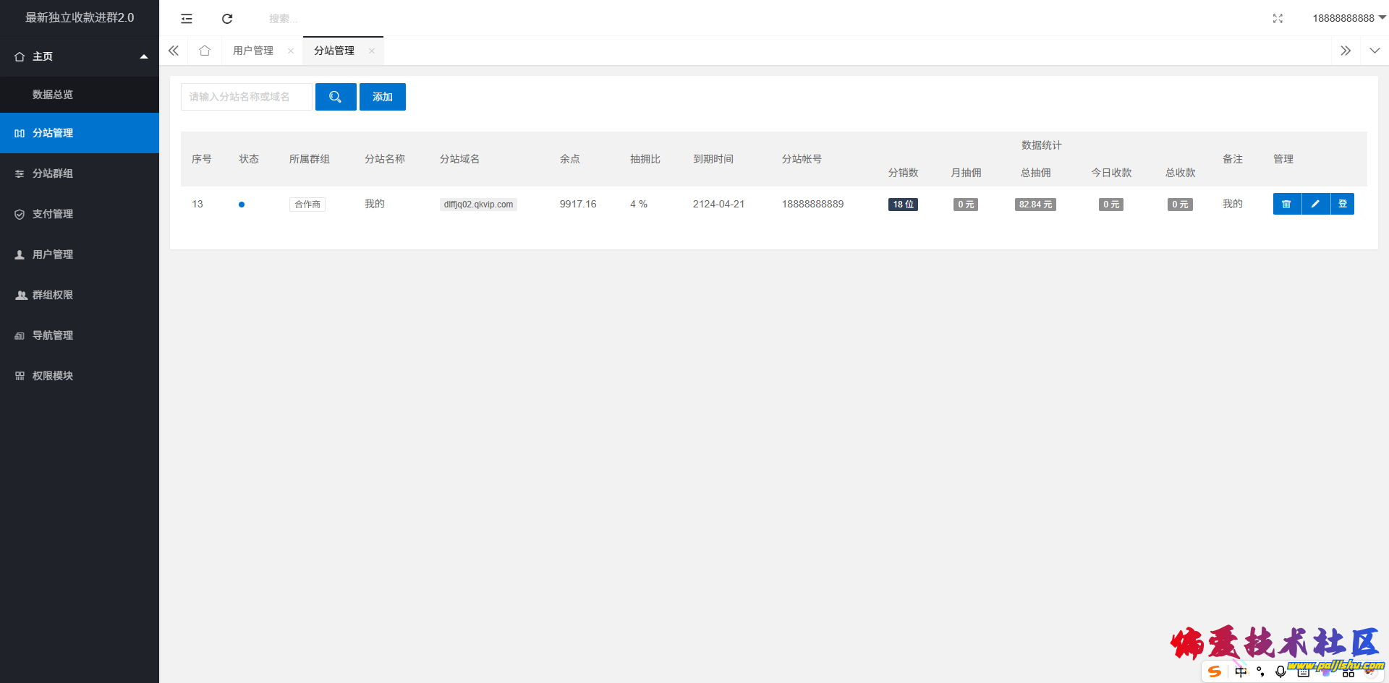This screenshot has height=683, width=1389.
Task: Toggle the blue status dot in row 13
Action: [242, 205]
